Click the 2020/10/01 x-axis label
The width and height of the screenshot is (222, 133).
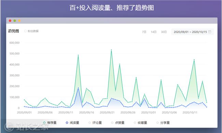coord(149,113)
